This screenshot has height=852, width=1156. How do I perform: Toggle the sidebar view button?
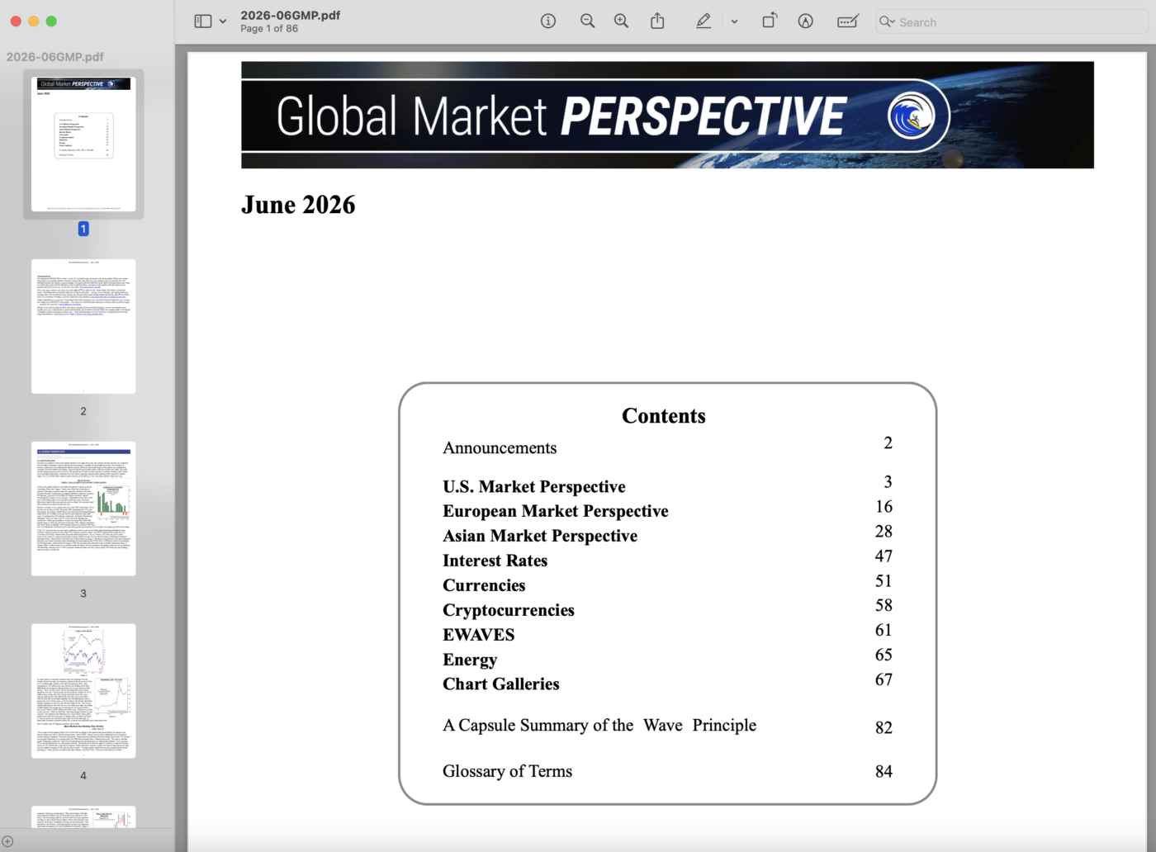point(203,21)
